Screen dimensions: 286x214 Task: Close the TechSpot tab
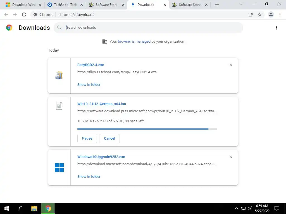coord(82,5)
